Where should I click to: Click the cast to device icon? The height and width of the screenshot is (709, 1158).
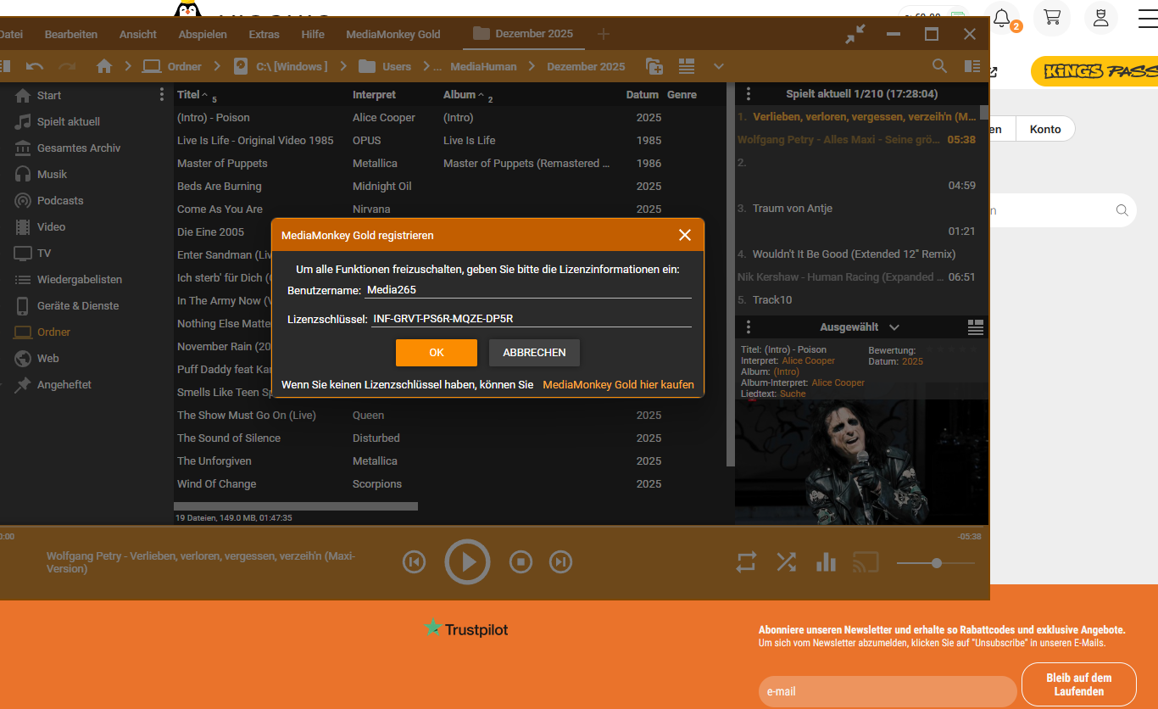[866, 561]
